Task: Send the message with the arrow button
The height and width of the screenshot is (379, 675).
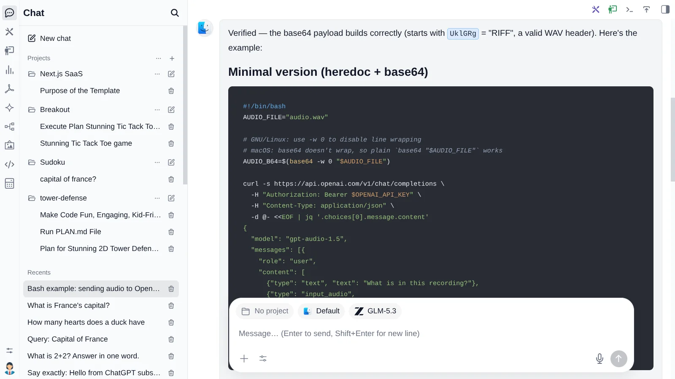Action: tap(618, 359)
